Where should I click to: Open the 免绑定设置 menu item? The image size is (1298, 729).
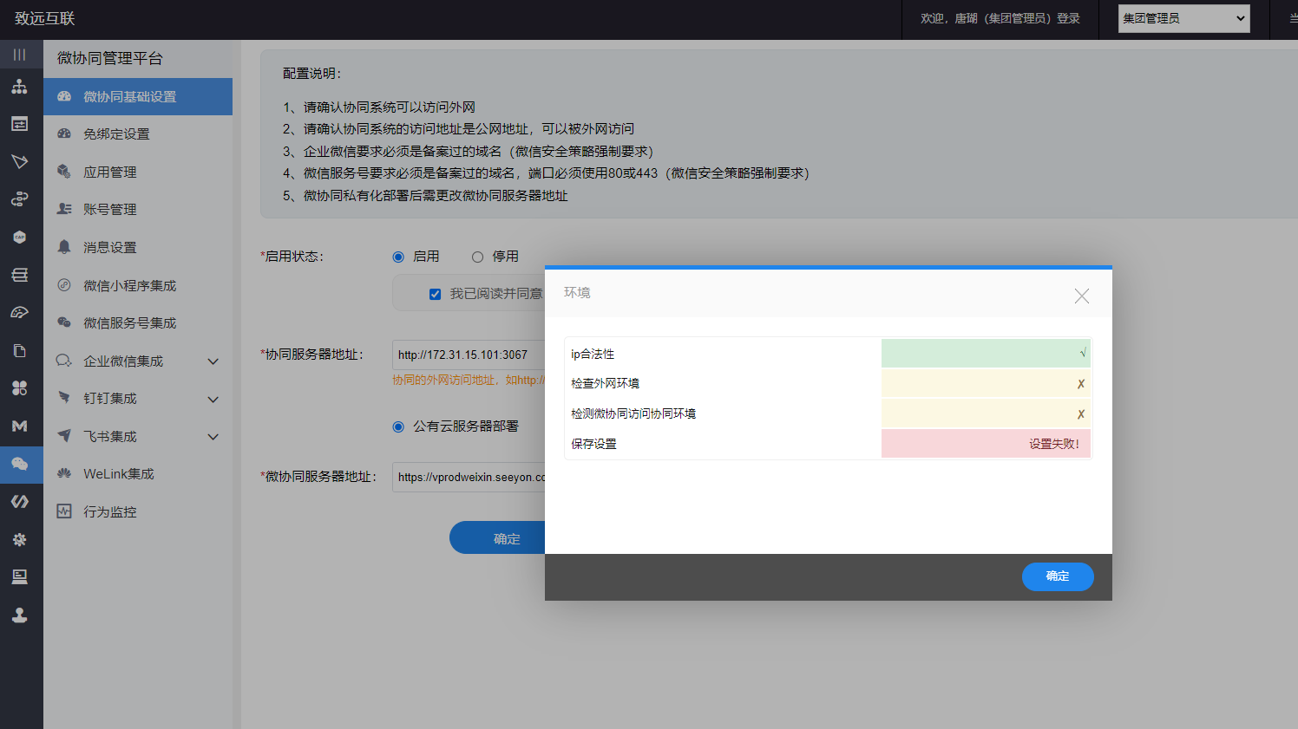(x=116, y=134)
